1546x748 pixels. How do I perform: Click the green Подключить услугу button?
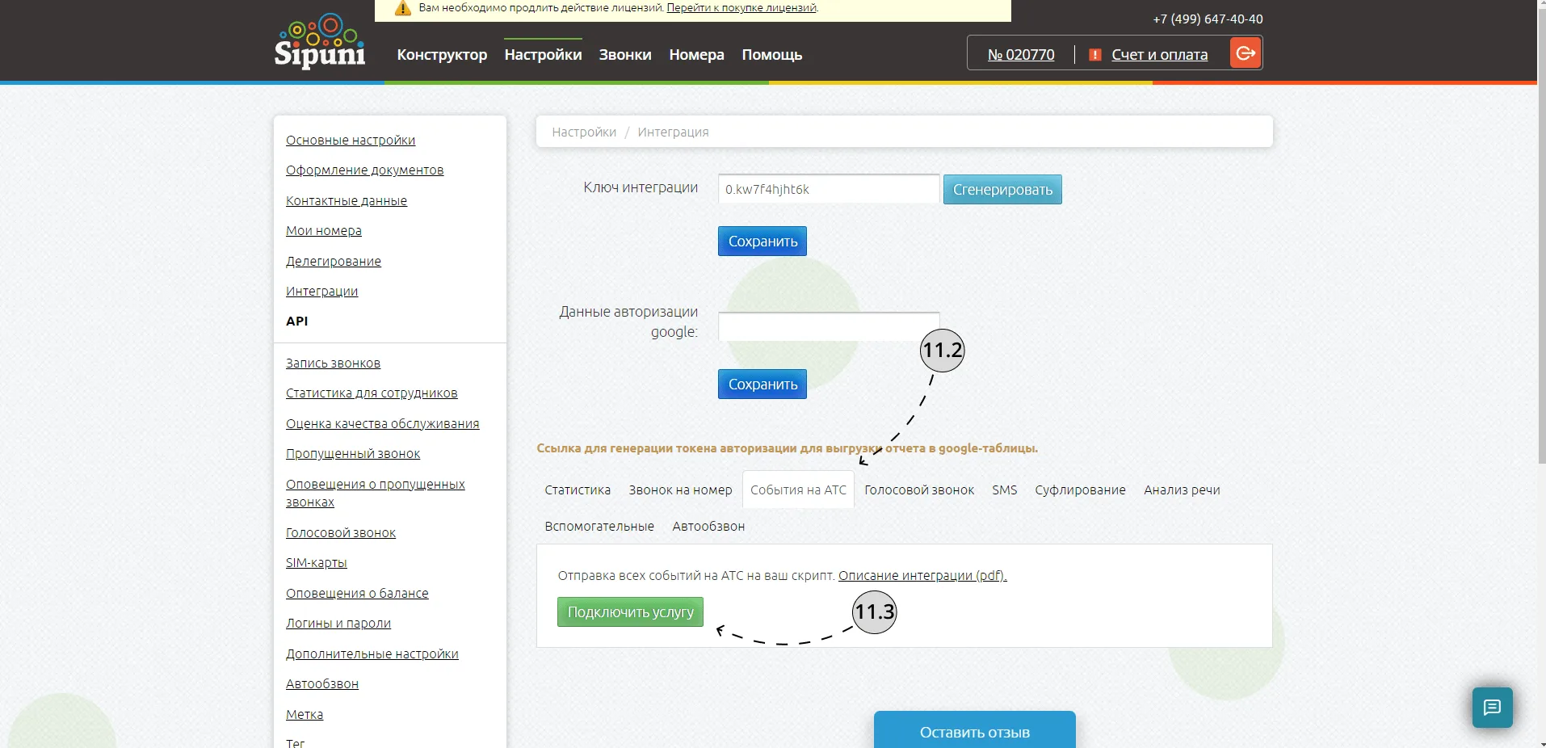tap(630, 611)
